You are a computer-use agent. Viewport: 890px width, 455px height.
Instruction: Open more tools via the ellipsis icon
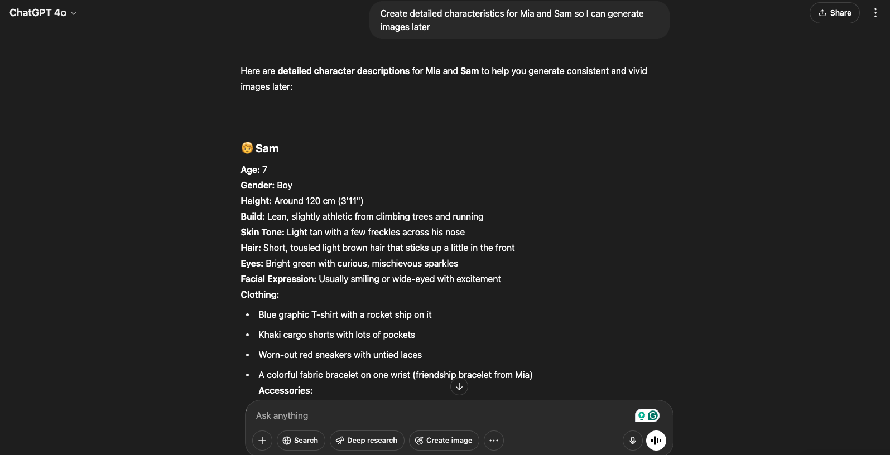493,440
